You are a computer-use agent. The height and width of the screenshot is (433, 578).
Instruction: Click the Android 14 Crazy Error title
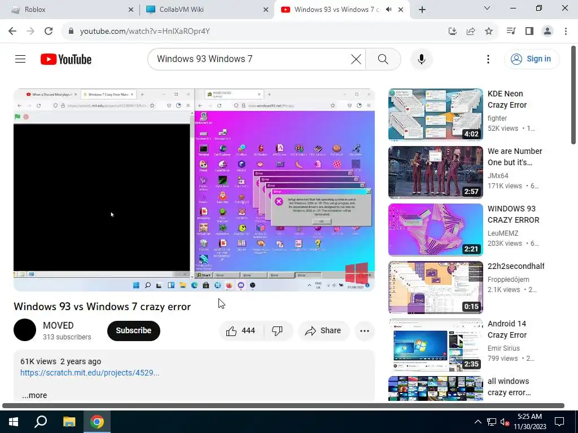coord(507,329)
